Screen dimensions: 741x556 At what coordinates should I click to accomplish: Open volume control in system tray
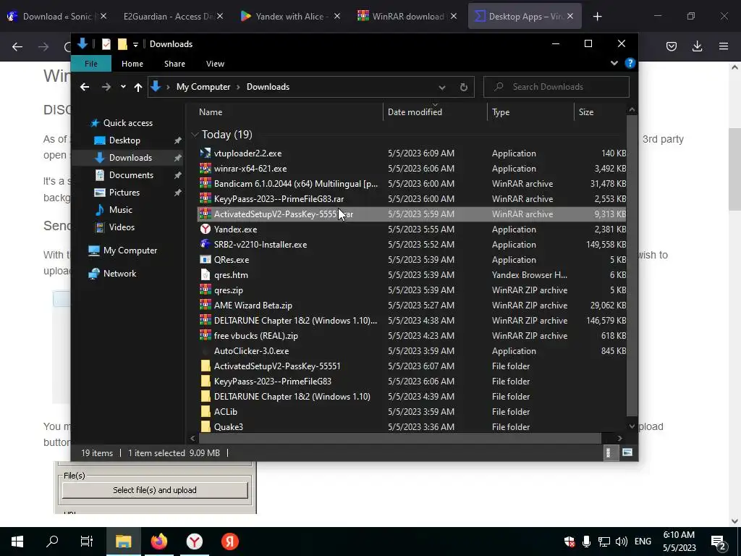coord(622,542)
